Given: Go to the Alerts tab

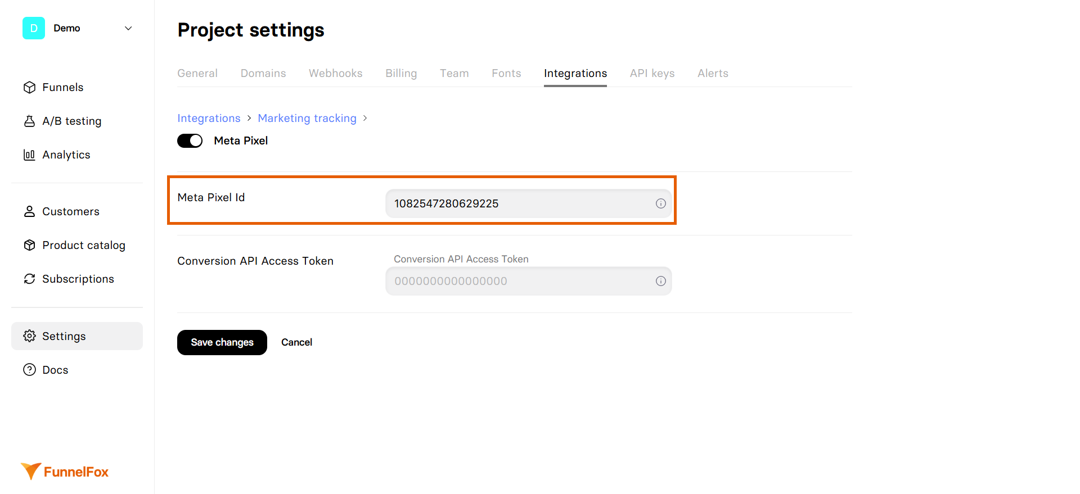Looking at the screenshot, I should pyautogui.click(x=713, y=73).
